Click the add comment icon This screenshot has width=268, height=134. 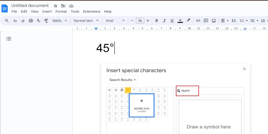206,21
